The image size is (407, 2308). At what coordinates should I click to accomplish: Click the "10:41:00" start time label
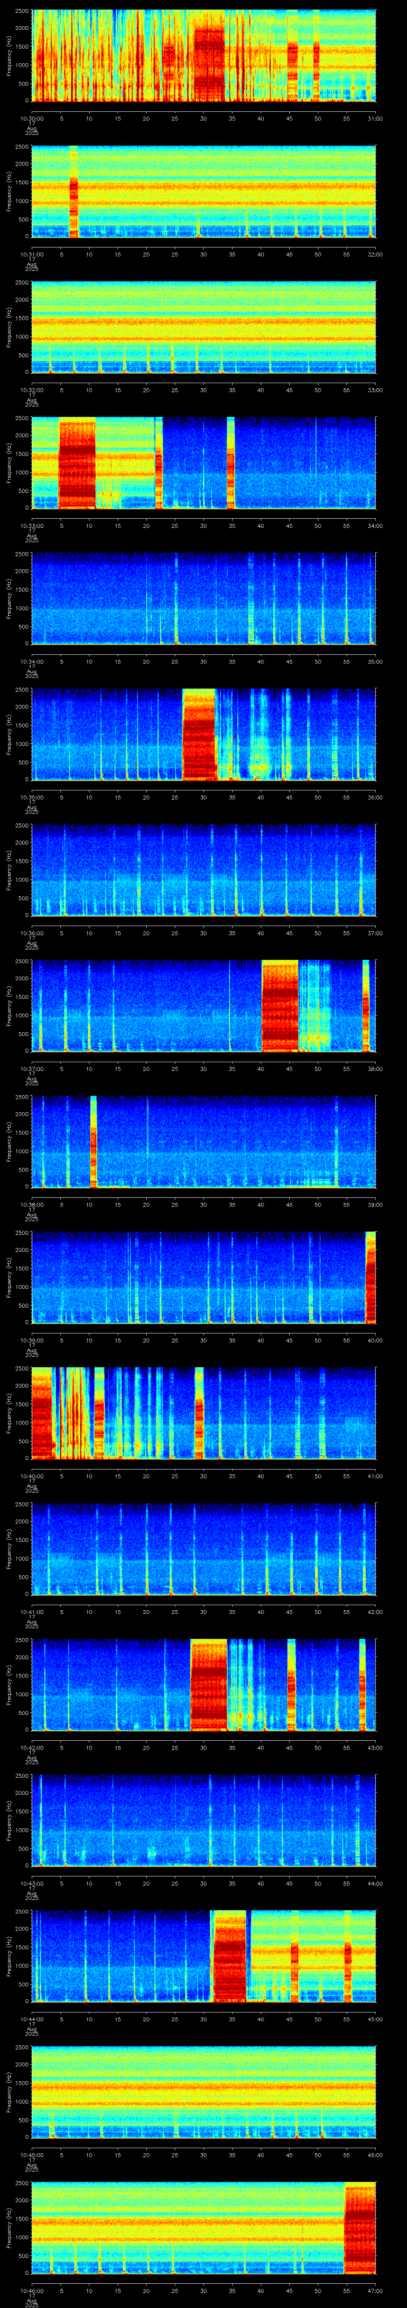pyautogui.click(x=31, y=1611)
